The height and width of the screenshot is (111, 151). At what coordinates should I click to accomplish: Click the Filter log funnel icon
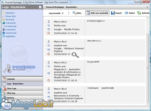click(x=4, y=93)
